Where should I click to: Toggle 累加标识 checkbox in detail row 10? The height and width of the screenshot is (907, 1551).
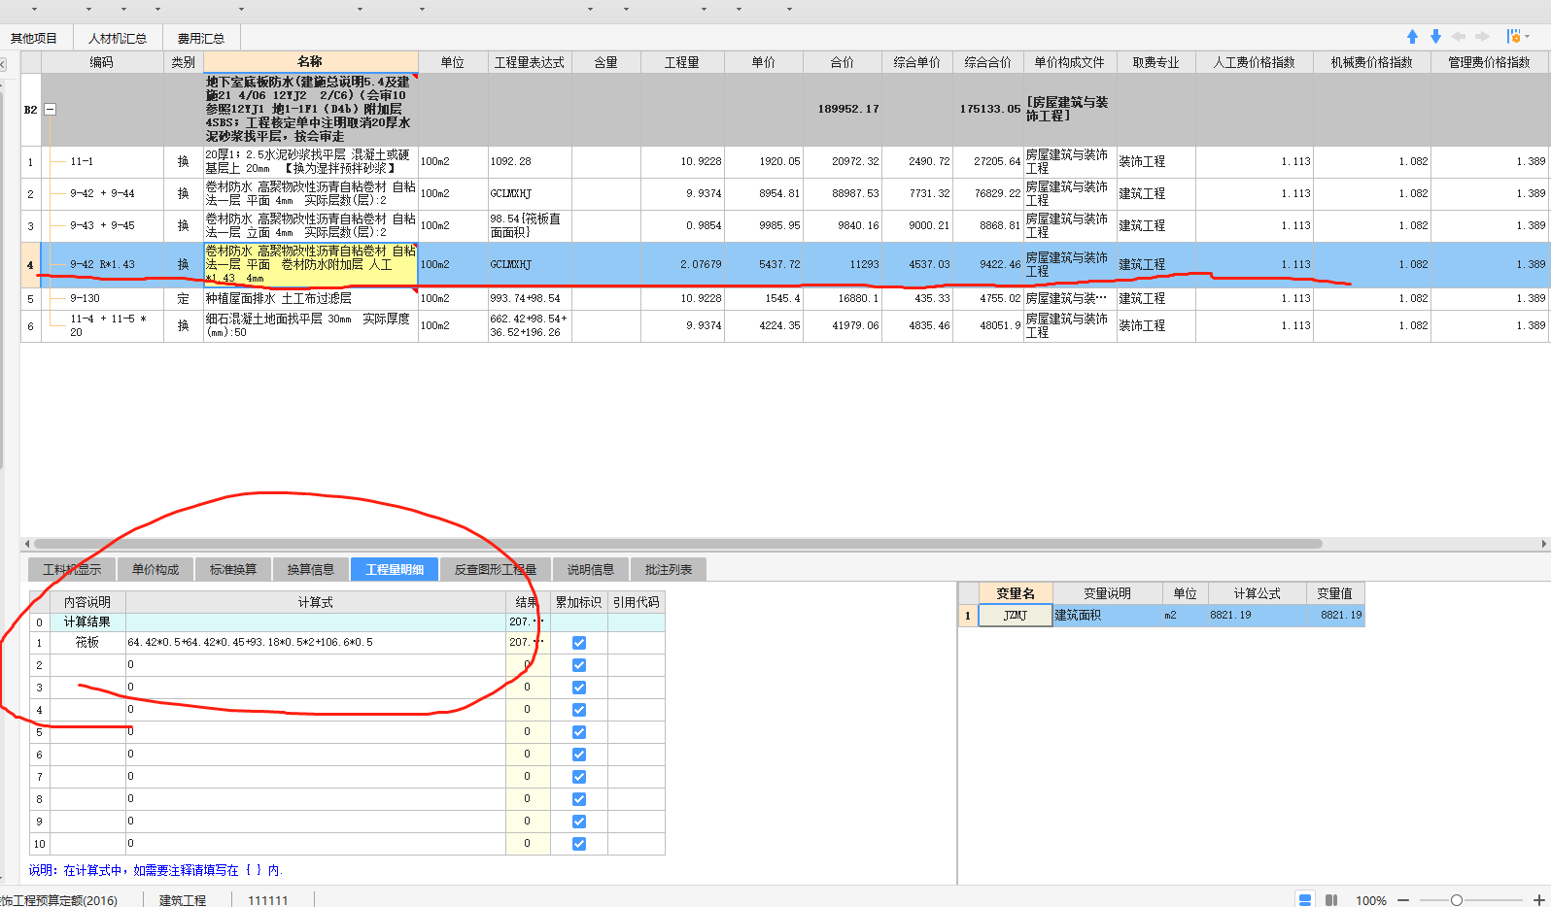pyautogui.click(x=579, y=844)
